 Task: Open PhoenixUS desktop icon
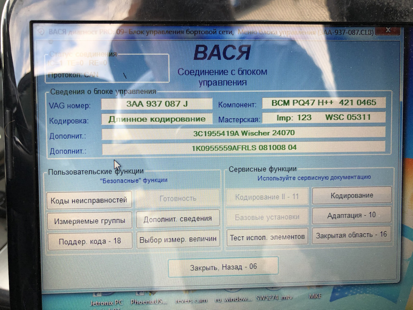point(148,298)
